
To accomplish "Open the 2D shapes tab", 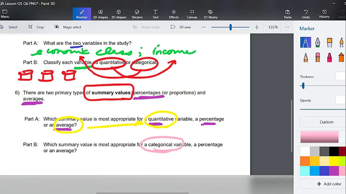I will tap(100, 14).
